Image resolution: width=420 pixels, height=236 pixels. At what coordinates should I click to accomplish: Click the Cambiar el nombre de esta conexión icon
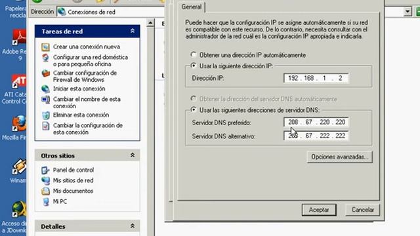pos(45,100)
